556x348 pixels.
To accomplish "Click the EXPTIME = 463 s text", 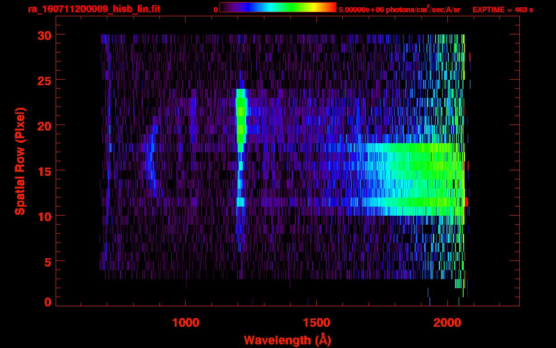I will (x=503, y=10).
